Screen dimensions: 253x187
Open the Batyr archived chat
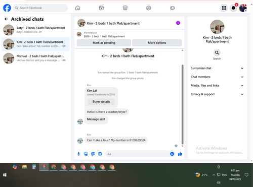(x=35, y=30)
